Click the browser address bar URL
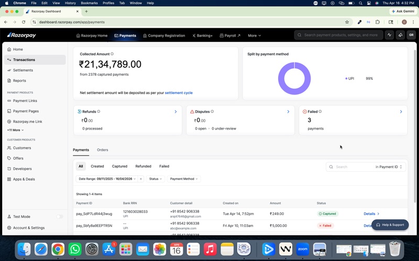The image size is (419, 261). pos(72,22)
